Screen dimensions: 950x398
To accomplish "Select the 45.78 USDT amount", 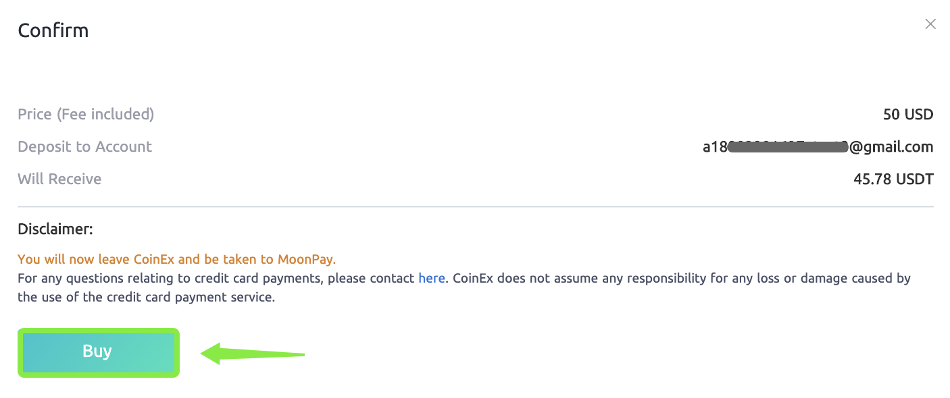I will (893, 179).
